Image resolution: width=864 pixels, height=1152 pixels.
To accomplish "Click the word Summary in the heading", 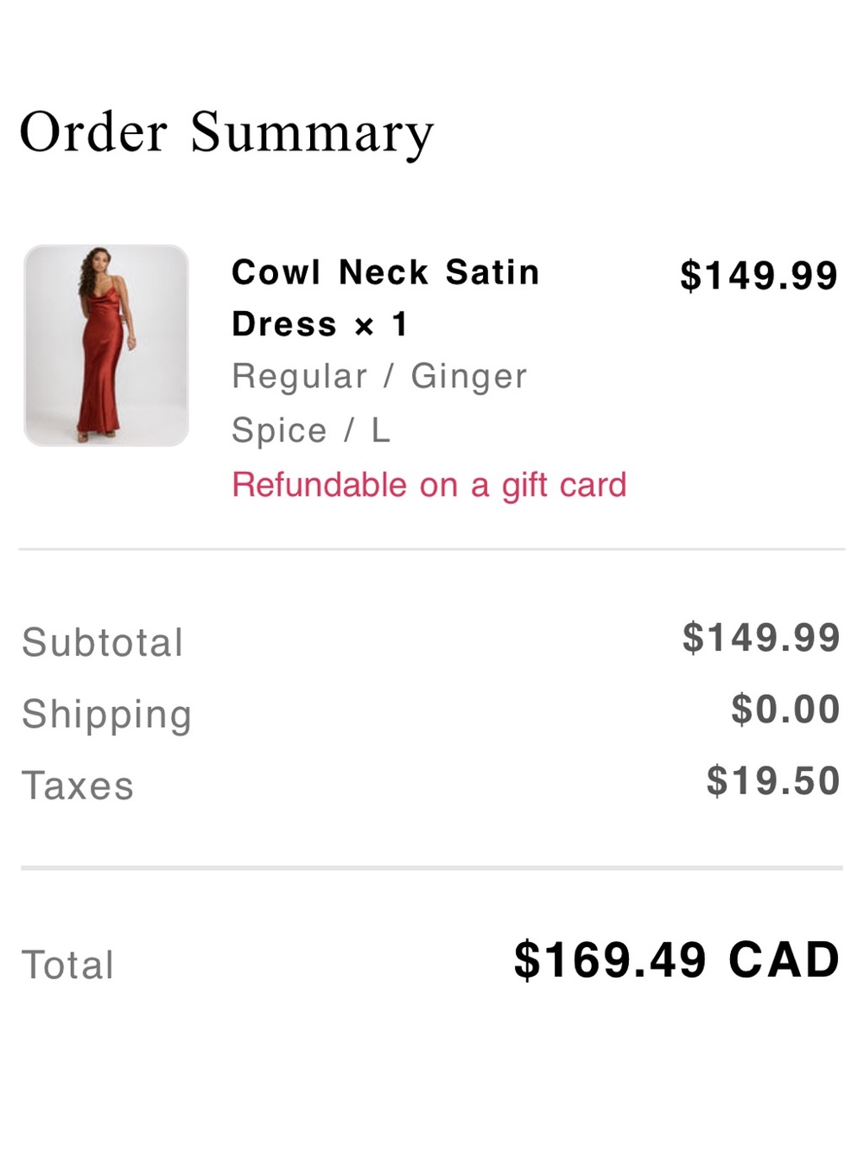I will (x=312, y=135).
